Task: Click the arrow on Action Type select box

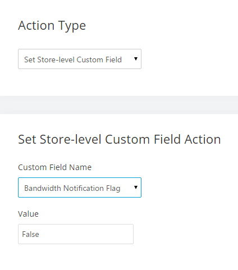Action: [x=136, y=59]
